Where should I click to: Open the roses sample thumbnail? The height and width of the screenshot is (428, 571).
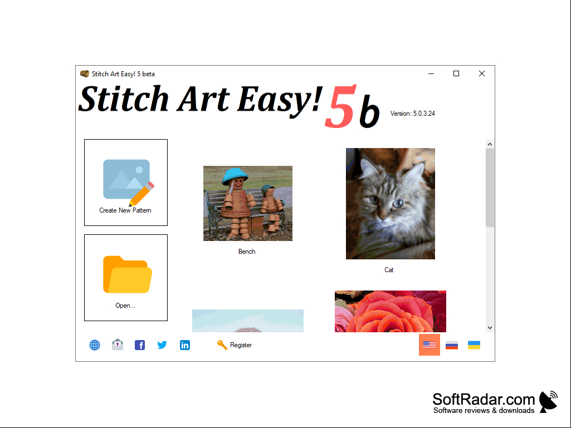pyautogui.click(x=391, y=311)
